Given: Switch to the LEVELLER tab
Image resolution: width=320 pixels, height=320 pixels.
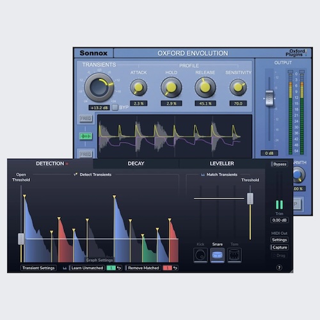Looking at the screenshot, I should coord(222,164).
